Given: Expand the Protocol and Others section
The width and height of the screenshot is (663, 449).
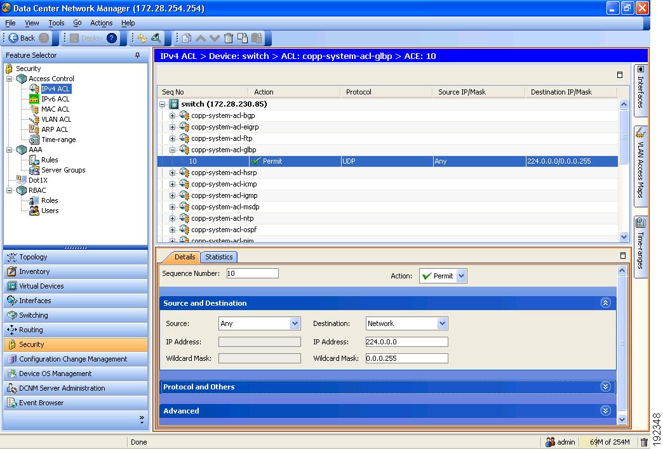Looking at the screenshot, I should pyautogui.click(x=605, y=386).
